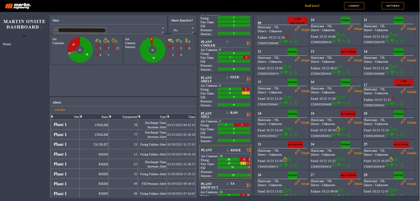Open Detail link for cannon 13
The image size is (420, 201).
(x=359, y=61)
